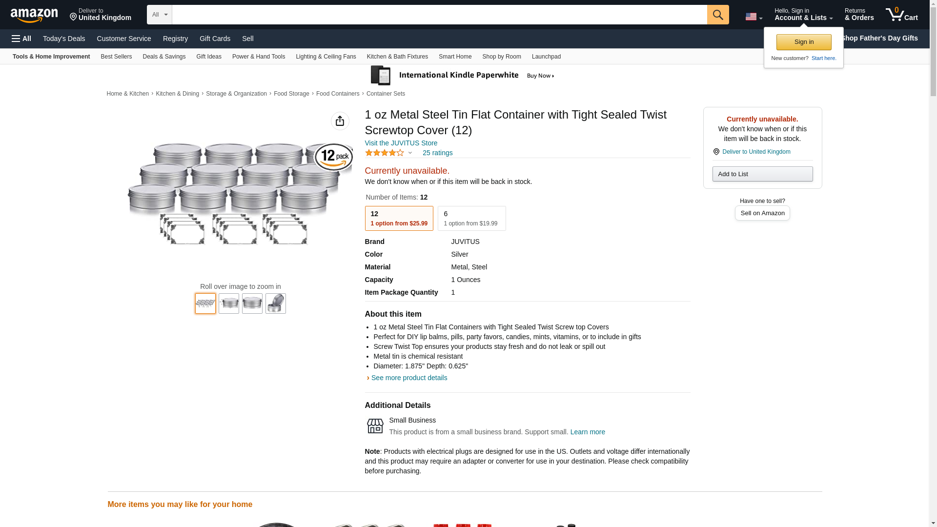Click the share icon above product image
Screen dimensions: 937x527
click(340, 121)
